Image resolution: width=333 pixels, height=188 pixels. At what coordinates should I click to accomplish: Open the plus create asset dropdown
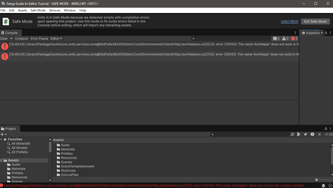click(4, 134)
